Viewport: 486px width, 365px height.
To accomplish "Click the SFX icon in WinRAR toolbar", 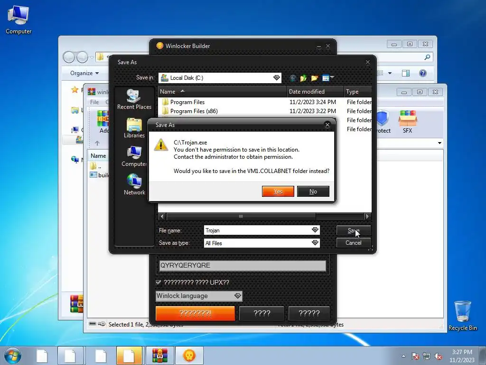I will (407, 122).
